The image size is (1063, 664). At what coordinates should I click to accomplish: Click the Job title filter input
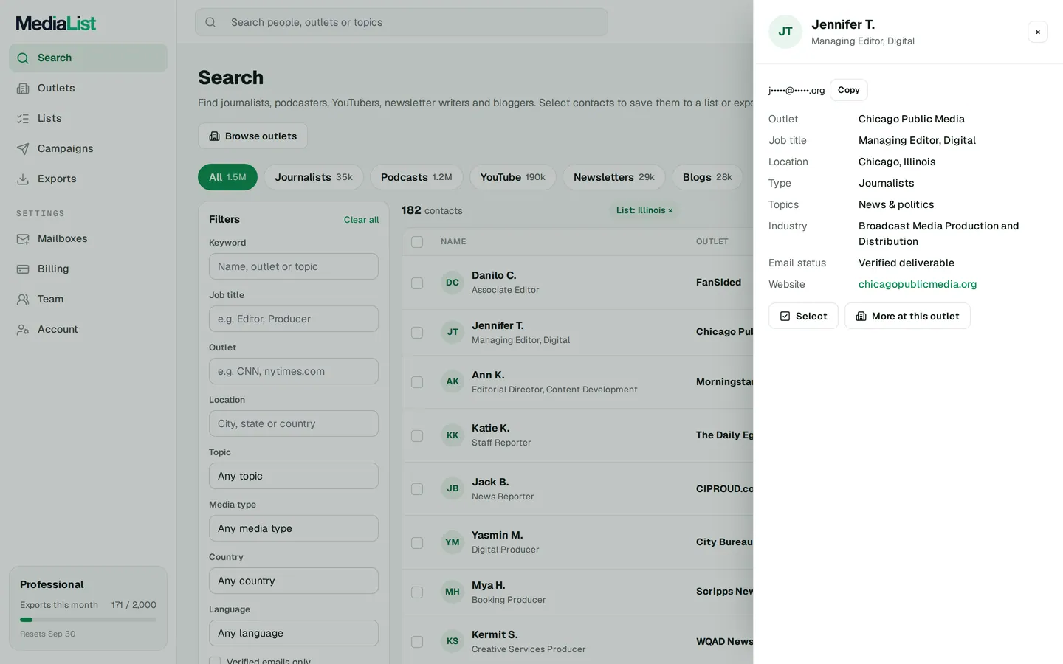point(294,319)
